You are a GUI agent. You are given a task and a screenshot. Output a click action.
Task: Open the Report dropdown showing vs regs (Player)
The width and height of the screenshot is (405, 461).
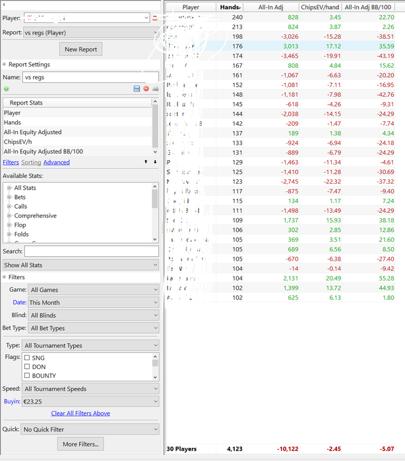coord(91,33)
